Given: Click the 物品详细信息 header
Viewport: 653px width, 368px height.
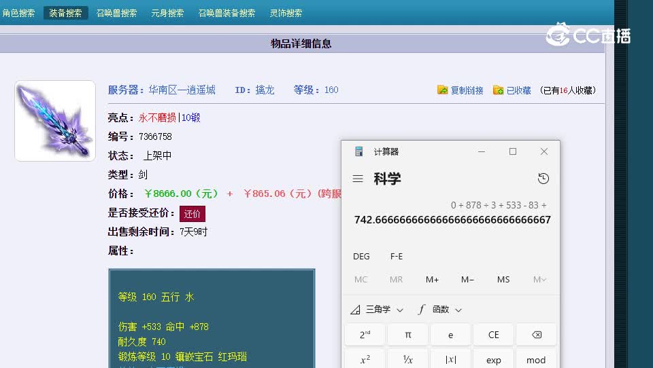Looking at the screenshot, I should (301, 43).
